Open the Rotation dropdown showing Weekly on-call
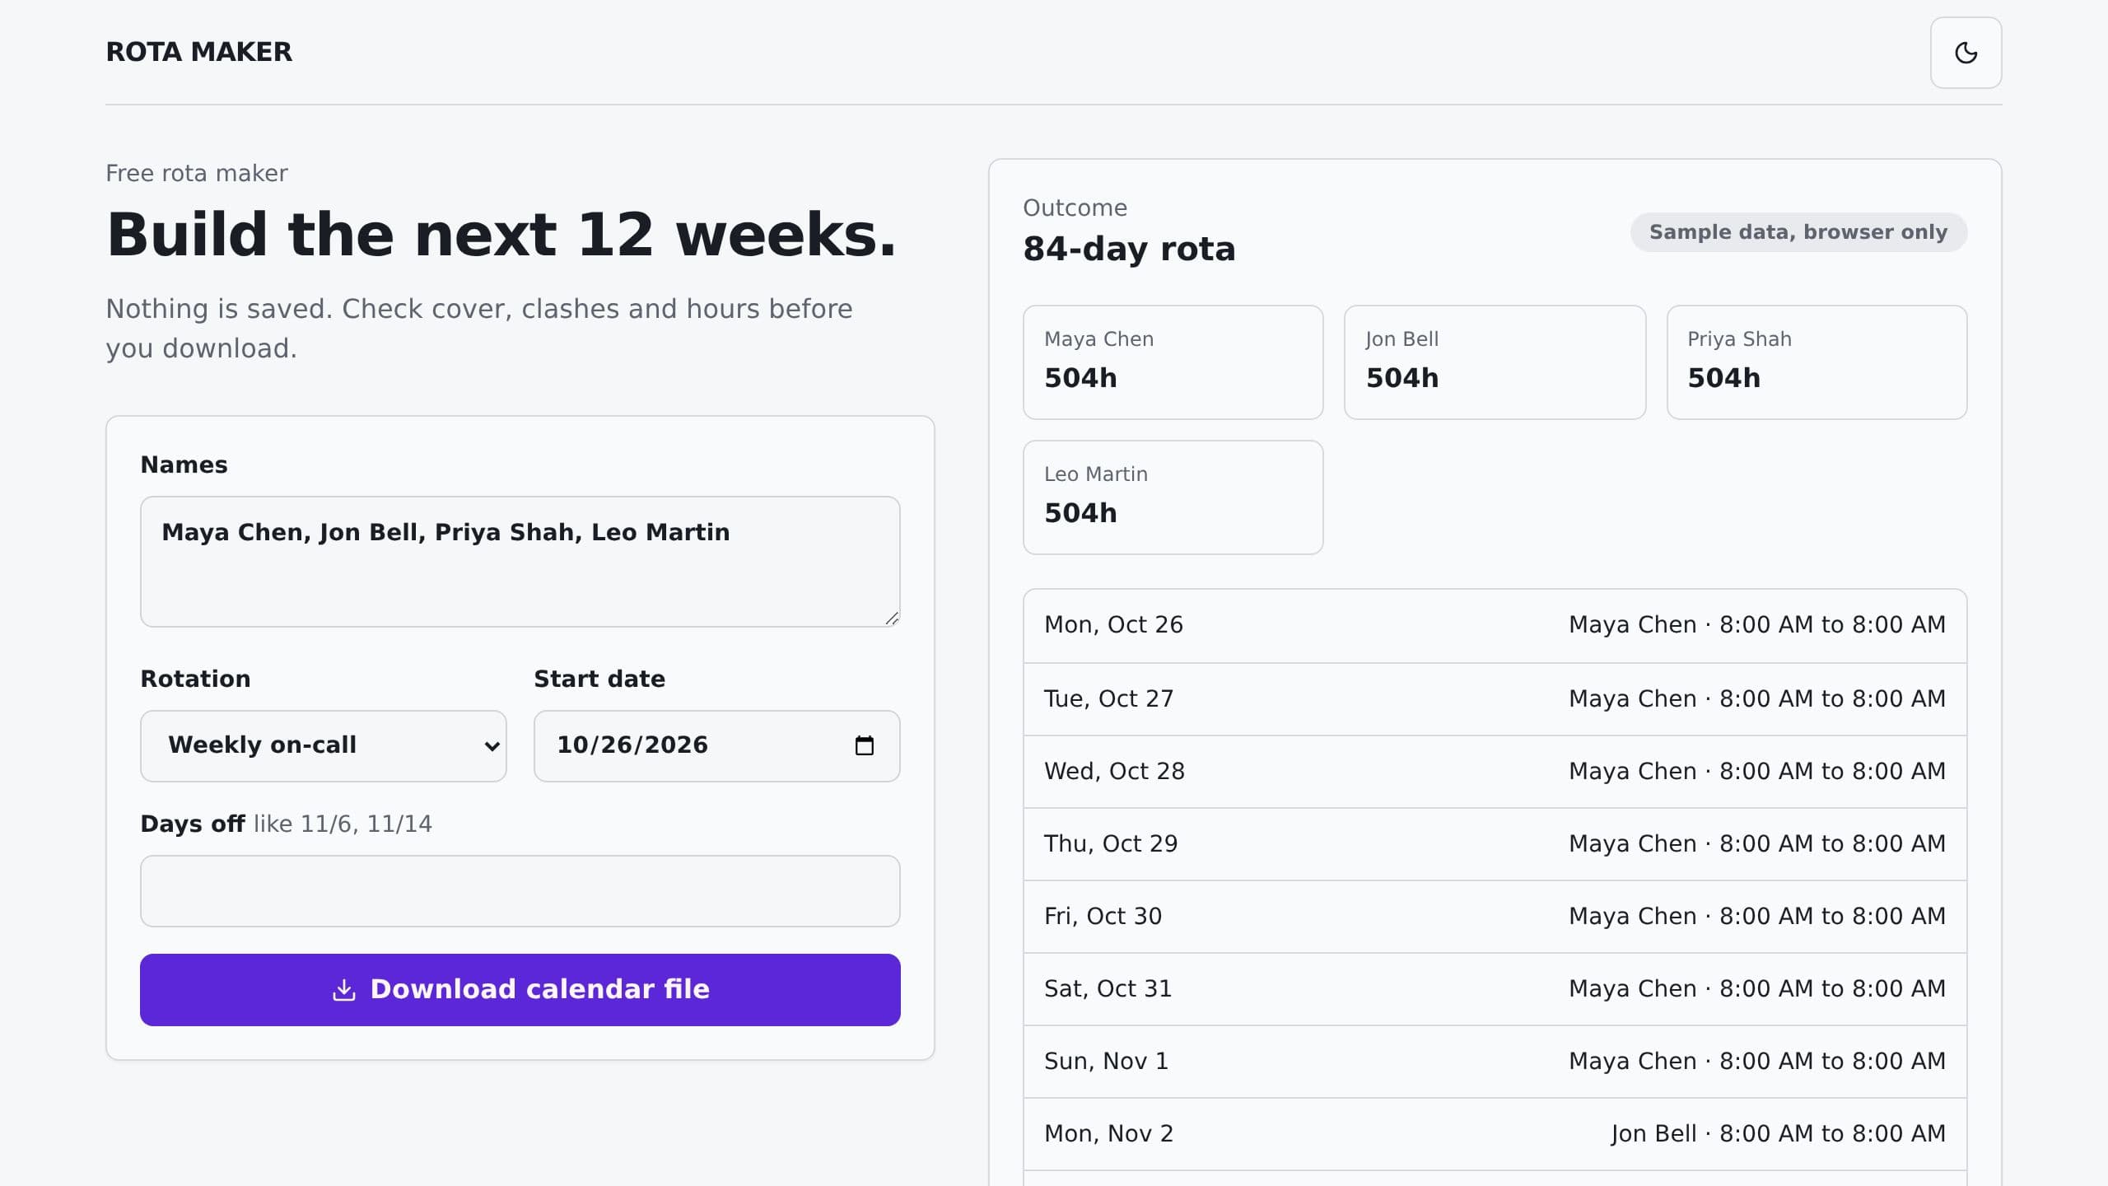The height and width of the screenshot is (1186, 2108). pos(324,745)
